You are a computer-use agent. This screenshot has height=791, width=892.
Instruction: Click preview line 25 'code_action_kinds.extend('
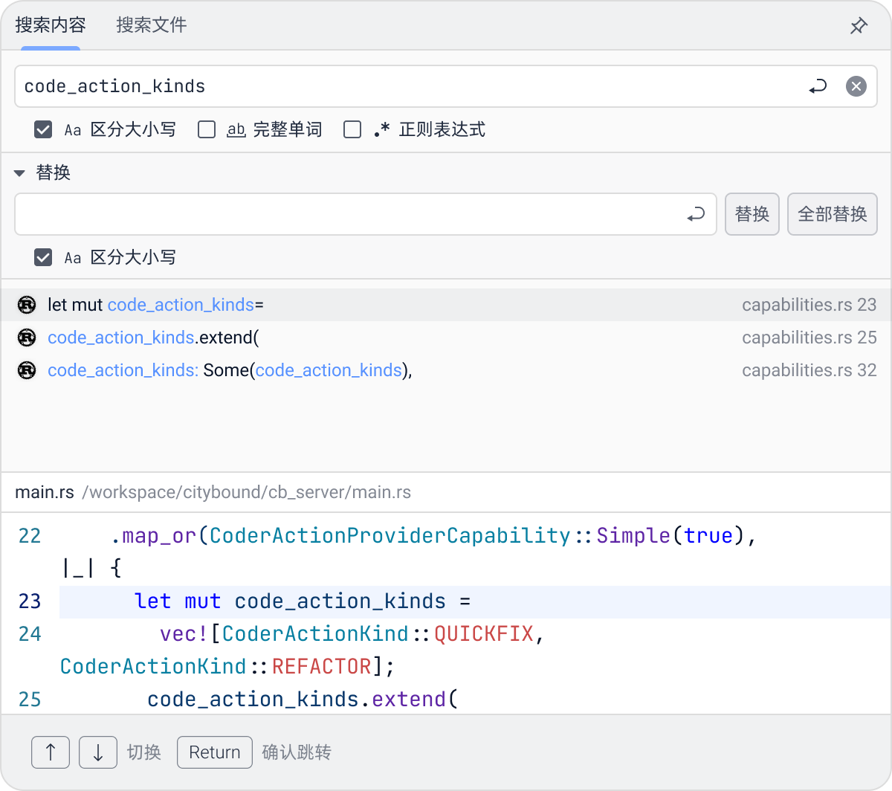pyautogui.click(x=303, y=700)
